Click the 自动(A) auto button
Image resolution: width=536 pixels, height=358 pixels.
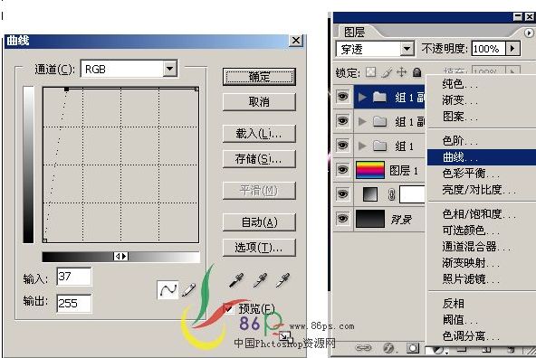coord(259,222)
